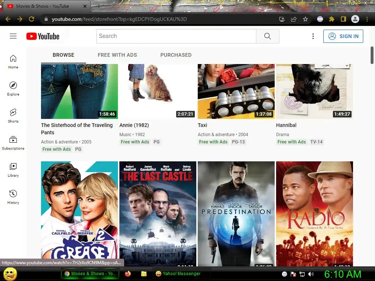Open the hamburger guide menu

[13, 36]
